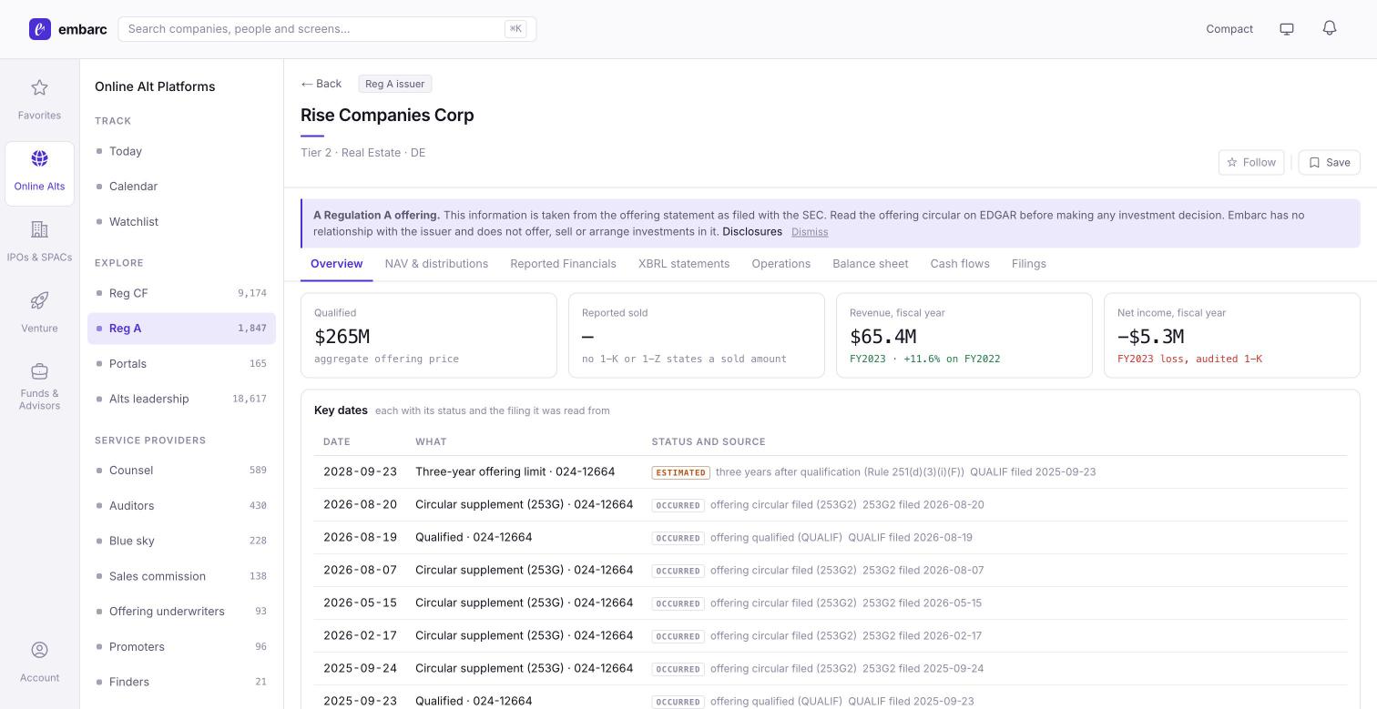1377x709 pixels.
Task: Open notifications bell icon
Action: click(1330, 28)
